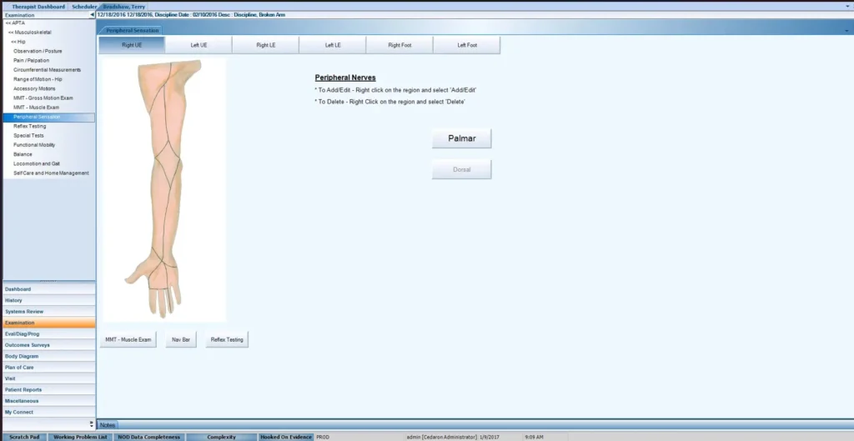
Task: Collapse the Examination sidebar arrow
Action: 92,15
